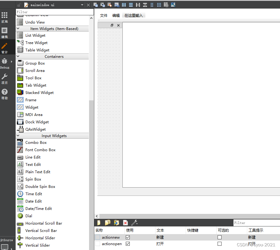This screenshot has height=250, width=280.
Task: Collapse the Containers category
Action: [17, 56]
